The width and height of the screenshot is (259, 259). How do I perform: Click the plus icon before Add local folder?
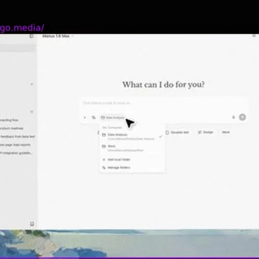(x=104, y=159)
